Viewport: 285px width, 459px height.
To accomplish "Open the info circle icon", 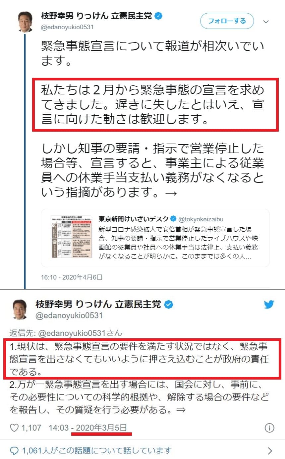I will 270,427.
